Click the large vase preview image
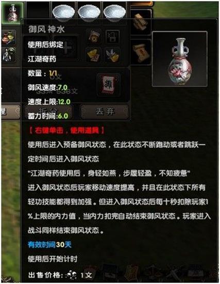 click(x=180, y=59)
